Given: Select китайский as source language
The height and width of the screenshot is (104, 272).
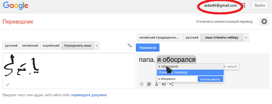Looking at the screenshot, I should click(30, 46).
